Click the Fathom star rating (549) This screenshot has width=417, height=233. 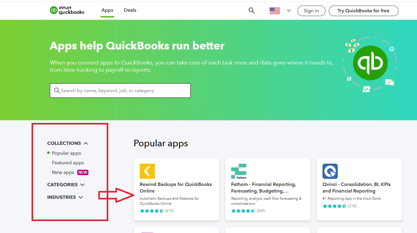point(248,211)
